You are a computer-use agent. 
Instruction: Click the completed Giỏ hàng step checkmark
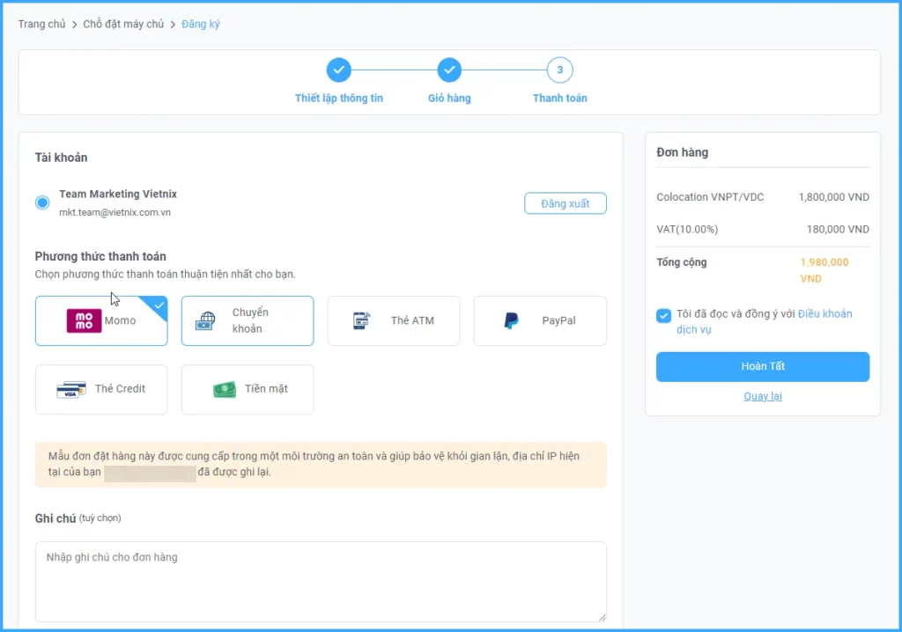pyautogui.click(x=449, y=70)
